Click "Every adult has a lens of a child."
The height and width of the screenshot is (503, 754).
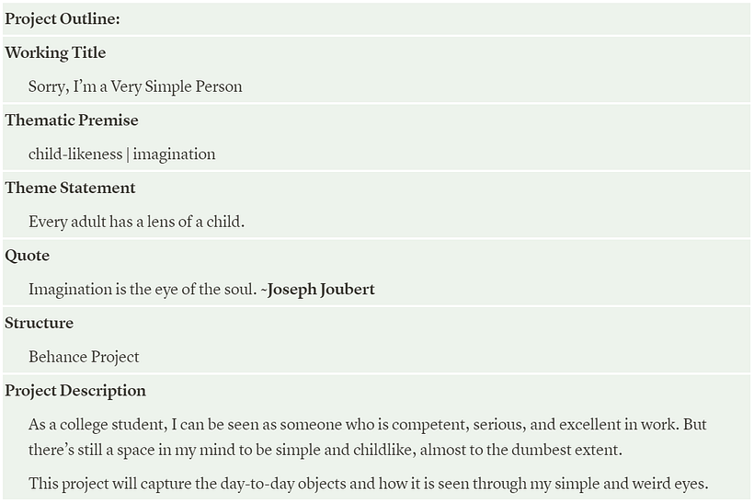point(136,222)
